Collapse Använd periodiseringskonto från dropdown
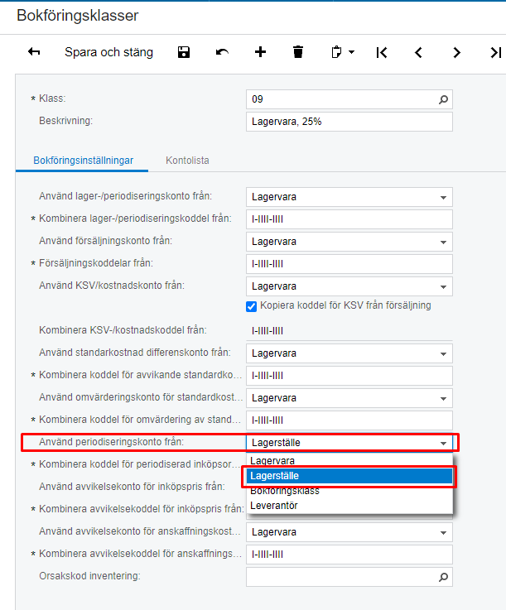The height and width of the screenshot is (610, 506). pos(443,443)
